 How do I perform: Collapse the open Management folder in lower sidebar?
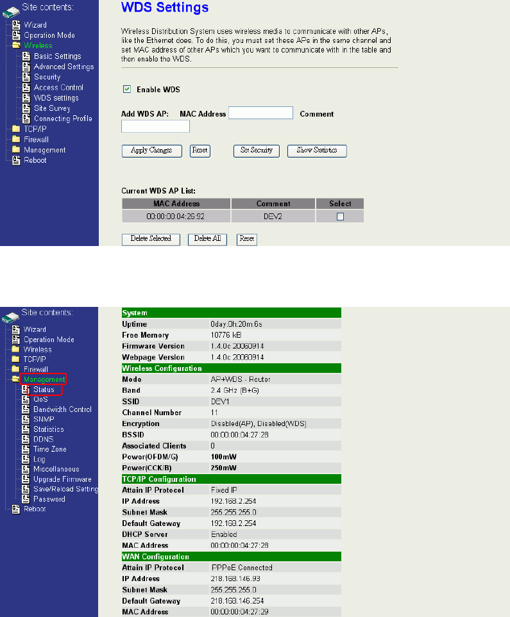16,379
